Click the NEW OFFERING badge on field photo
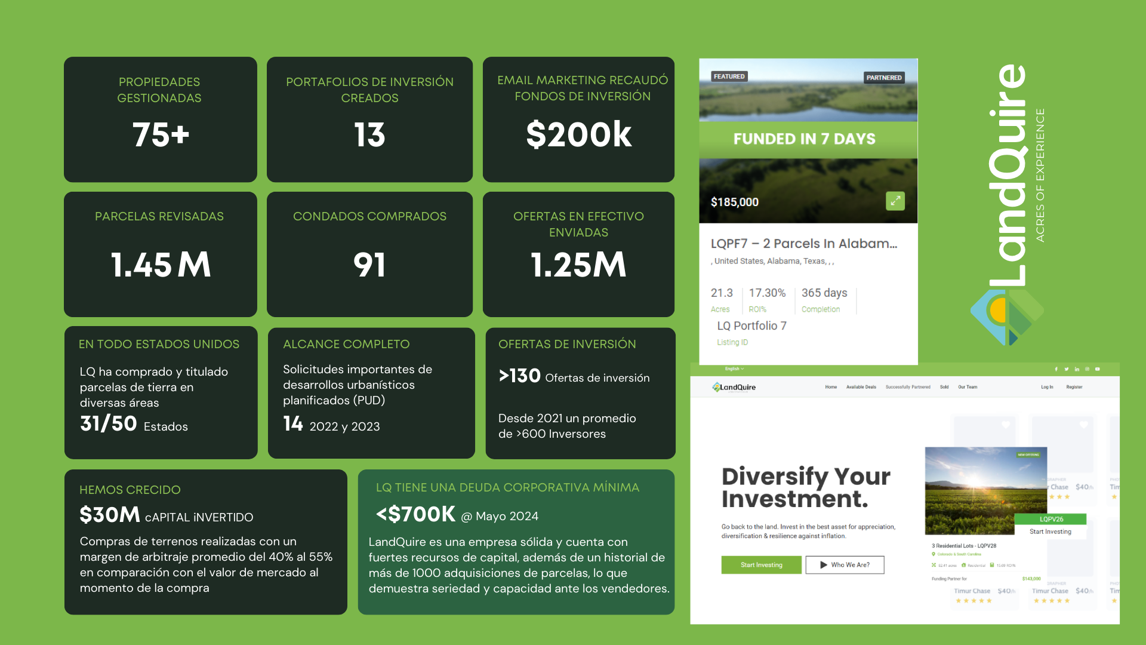The height and width of the screenshot is (645, 1146). click(1028, 455)
